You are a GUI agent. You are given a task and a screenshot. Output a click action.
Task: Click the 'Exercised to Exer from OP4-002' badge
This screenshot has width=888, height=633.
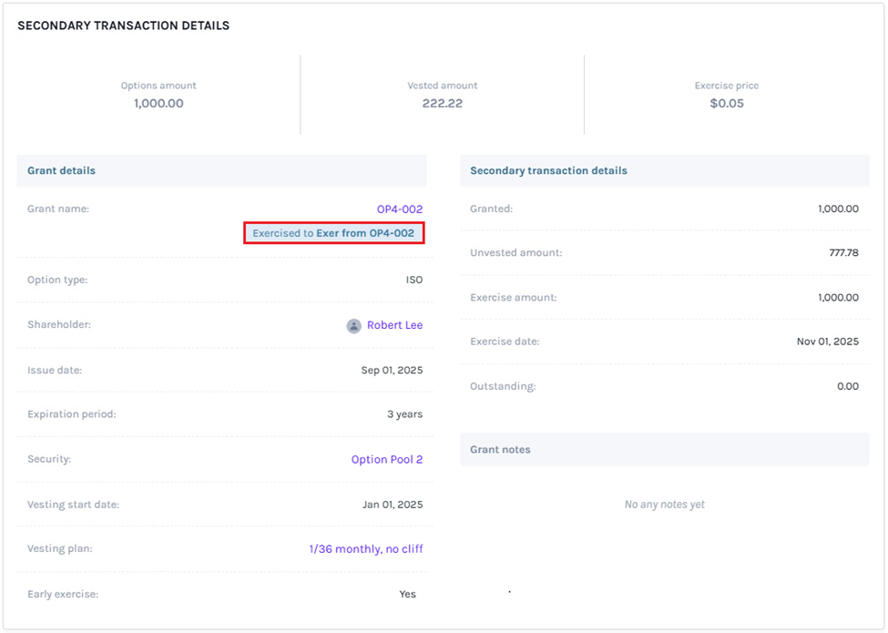[x=334, y=233]
